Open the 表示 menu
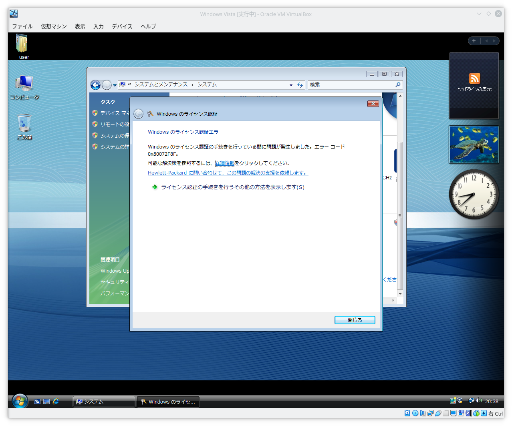 [80, 26]
